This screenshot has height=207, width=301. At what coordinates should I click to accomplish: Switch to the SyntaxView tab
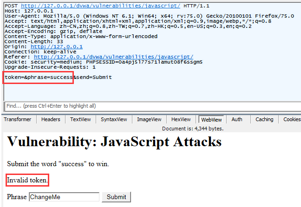pyautogui.click(x=114, y=119)
